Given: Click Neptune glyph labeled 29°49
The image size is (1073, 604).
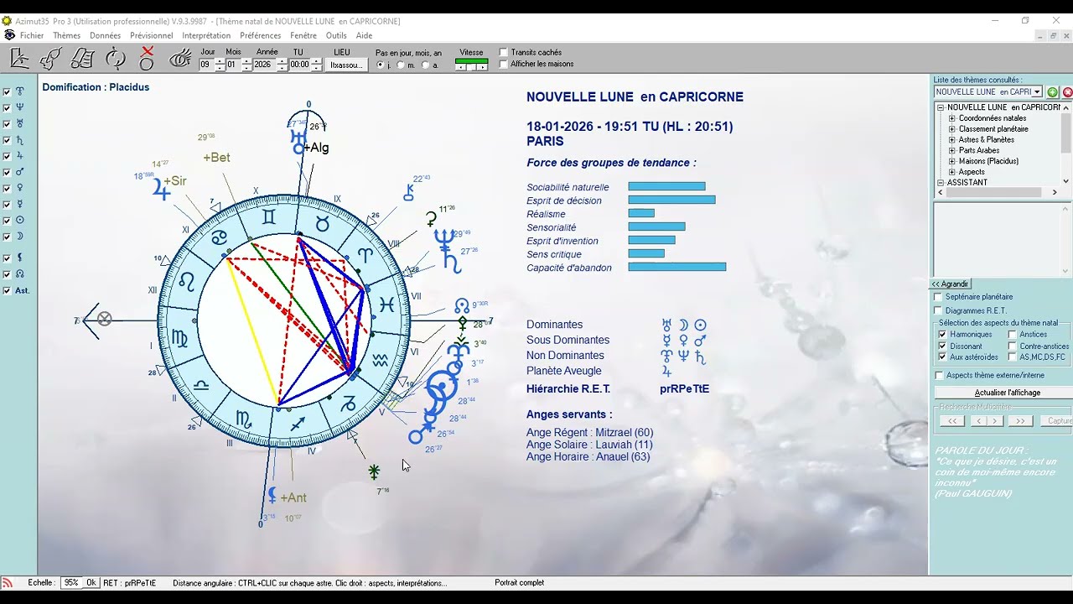Looking at the screenshot, I should (x=444, y=239).
